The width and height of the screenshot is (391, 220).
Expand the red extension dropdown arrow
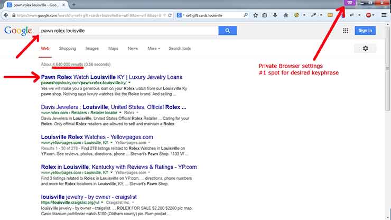click(373, 15)
